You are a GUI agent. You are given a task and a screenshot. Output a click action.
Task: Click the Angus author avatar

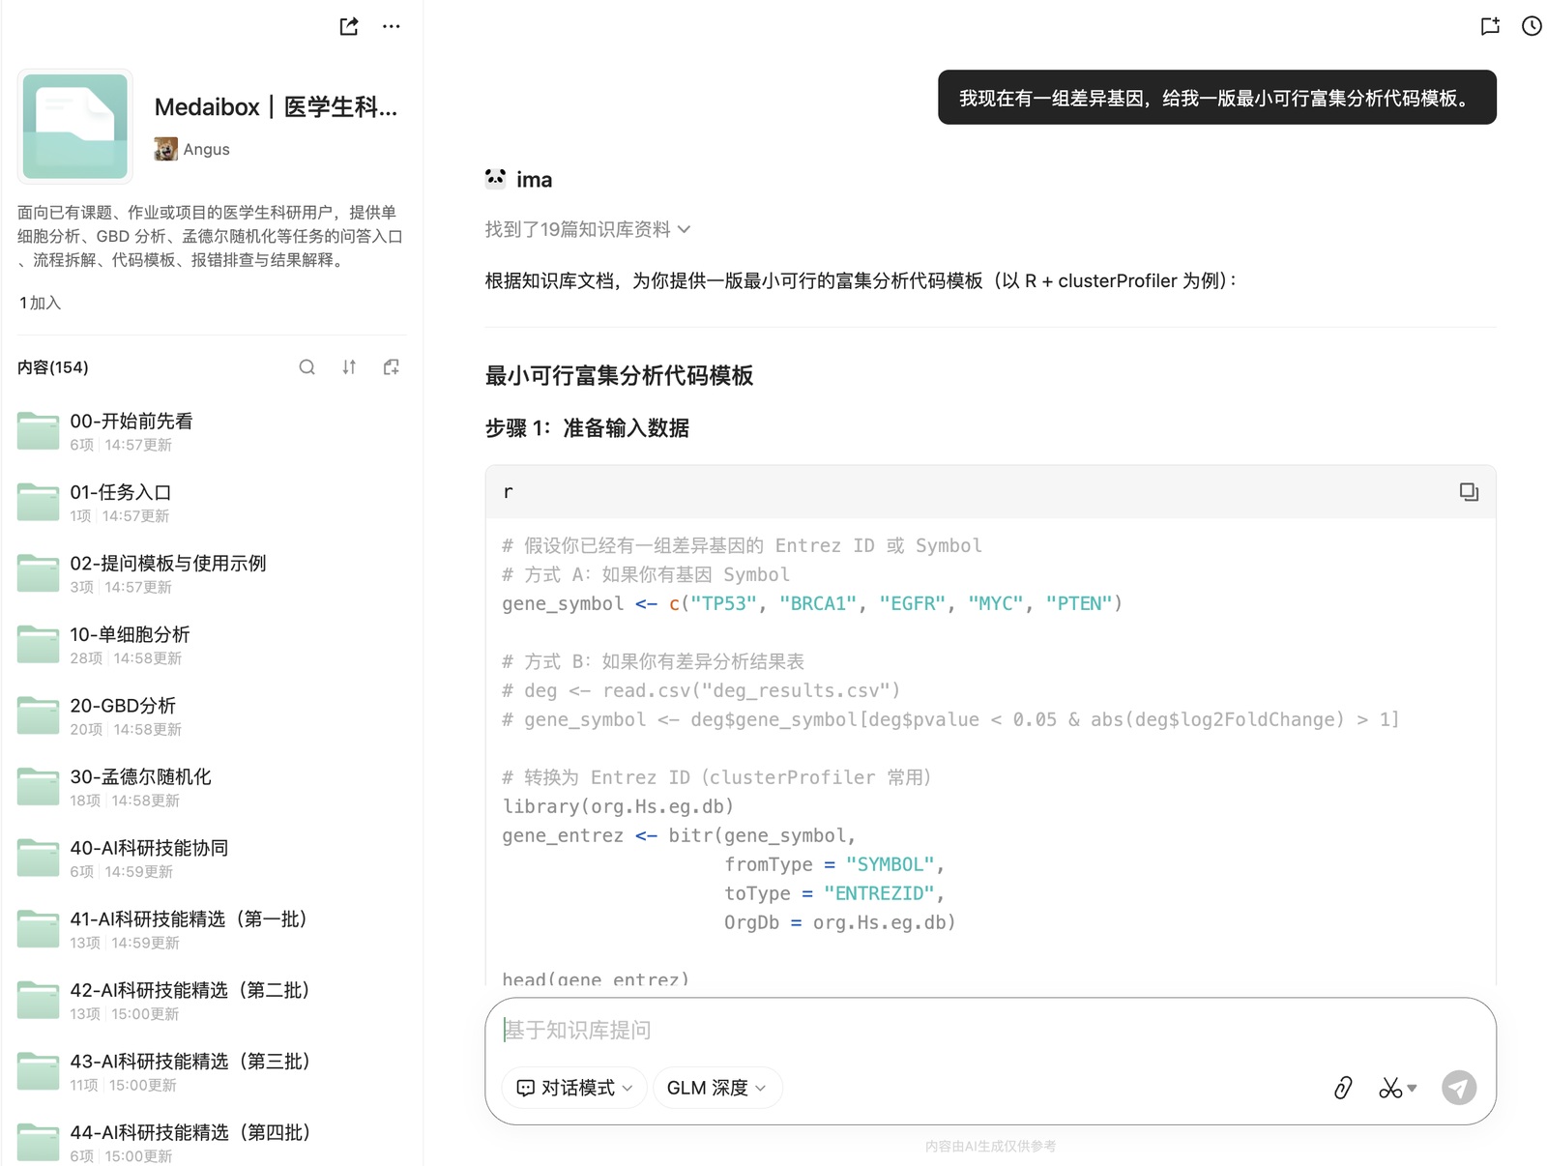click(165, 149)
